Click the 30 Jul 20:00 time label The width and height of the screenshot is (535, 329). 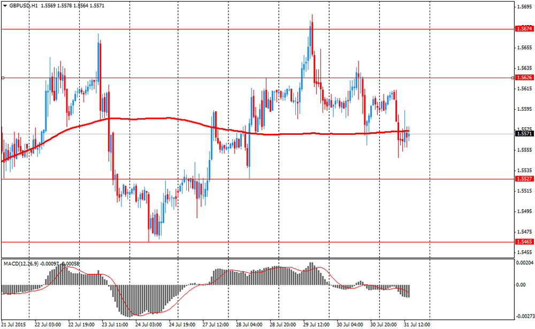383,324
